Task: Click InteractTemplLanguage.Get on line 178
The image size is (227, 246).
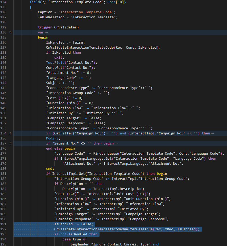Action: [x=86, y=158]
